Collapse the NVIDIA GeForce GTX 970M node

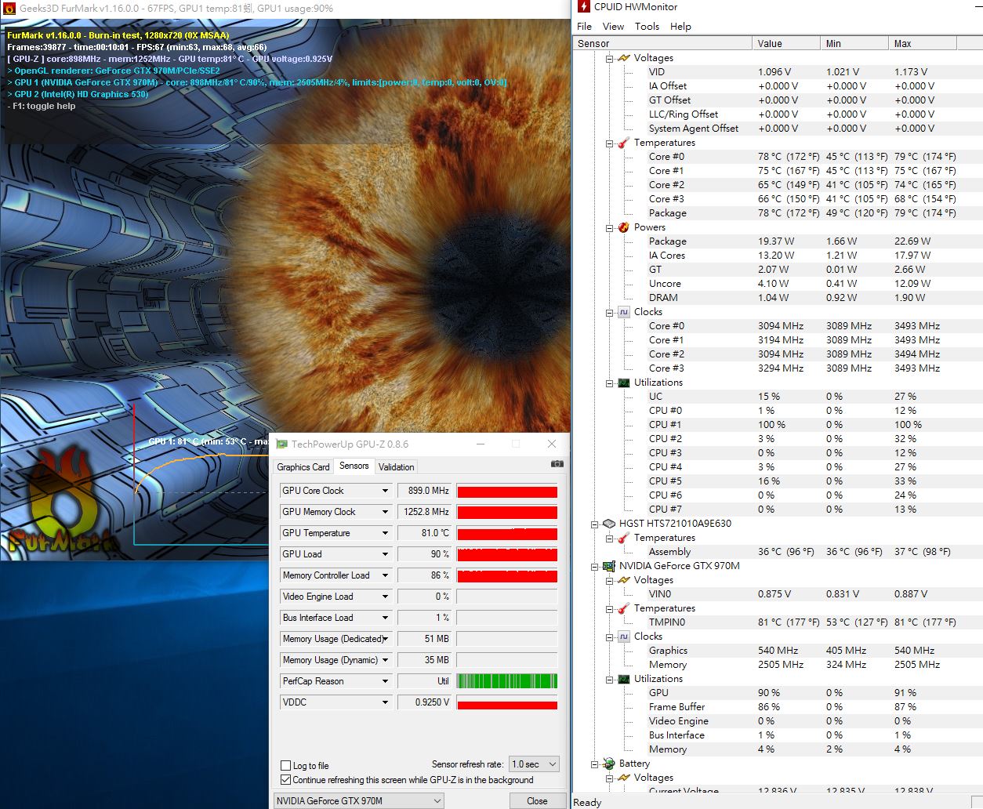coord(595,566)
